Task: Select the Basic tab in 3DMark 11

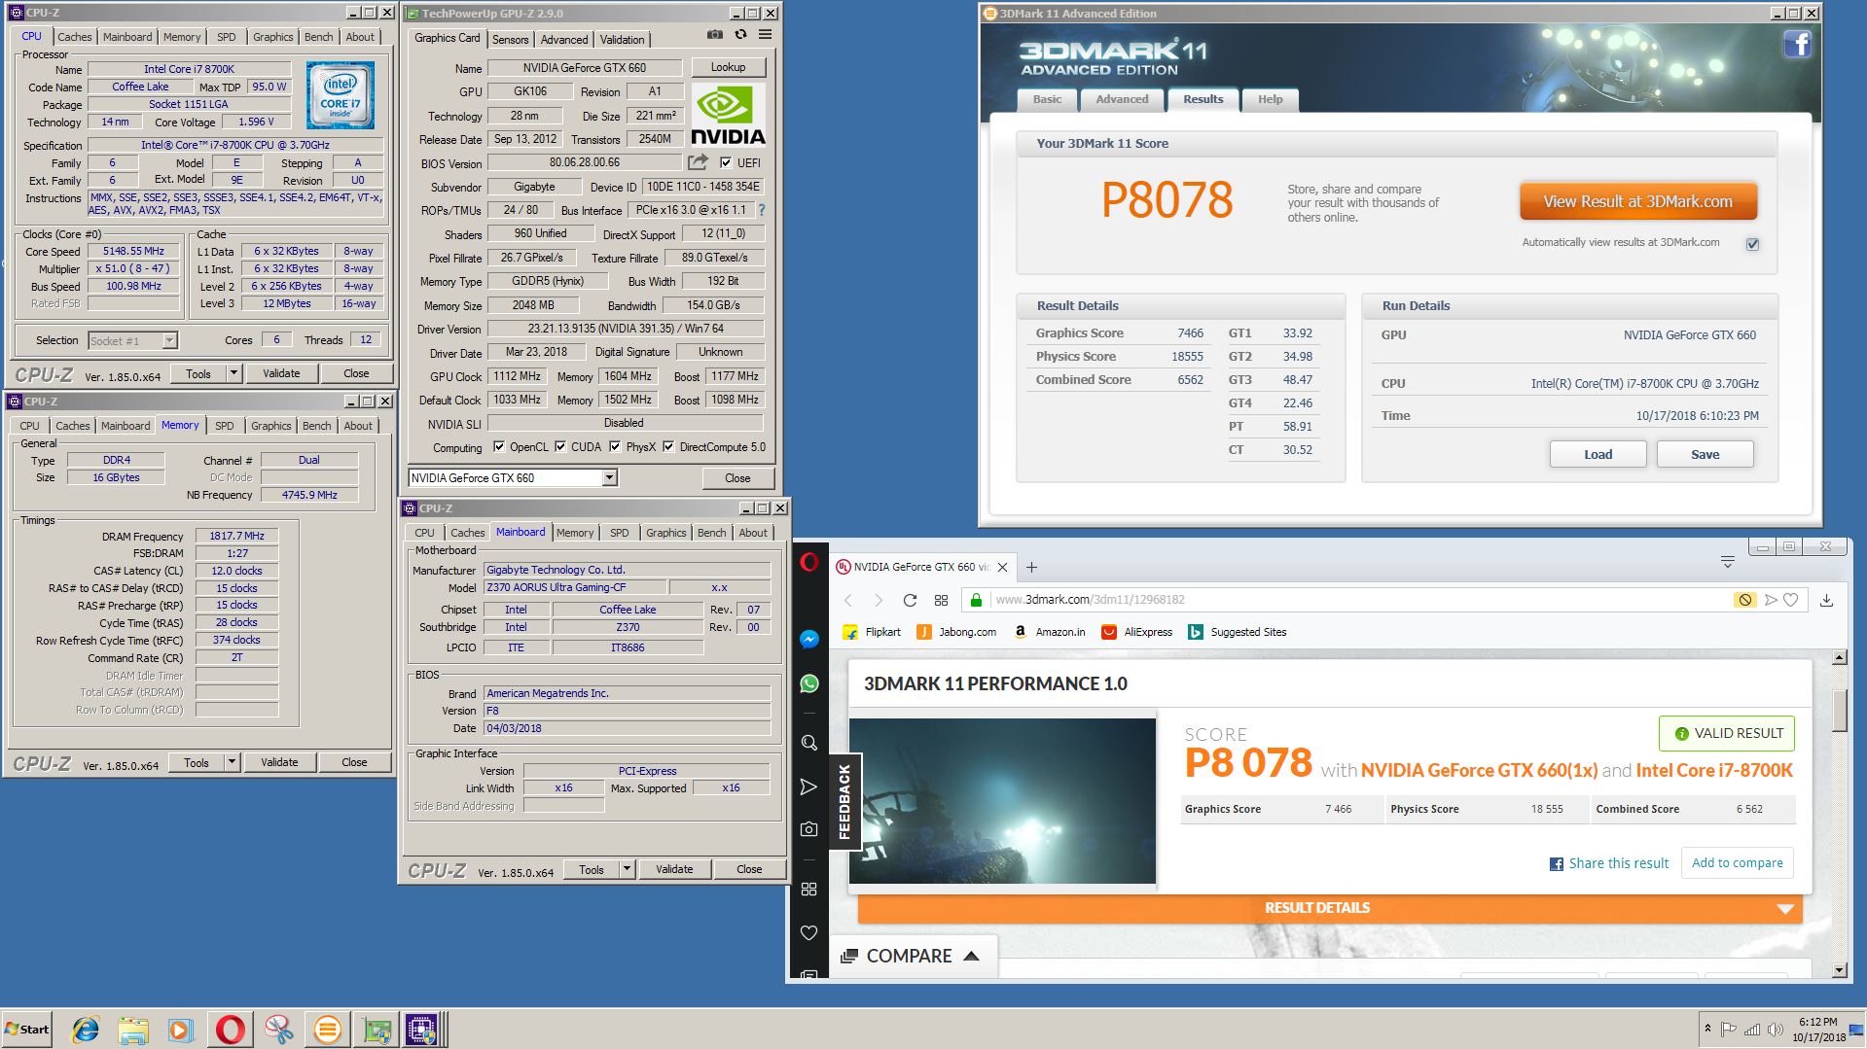Action: (1047, 99)
